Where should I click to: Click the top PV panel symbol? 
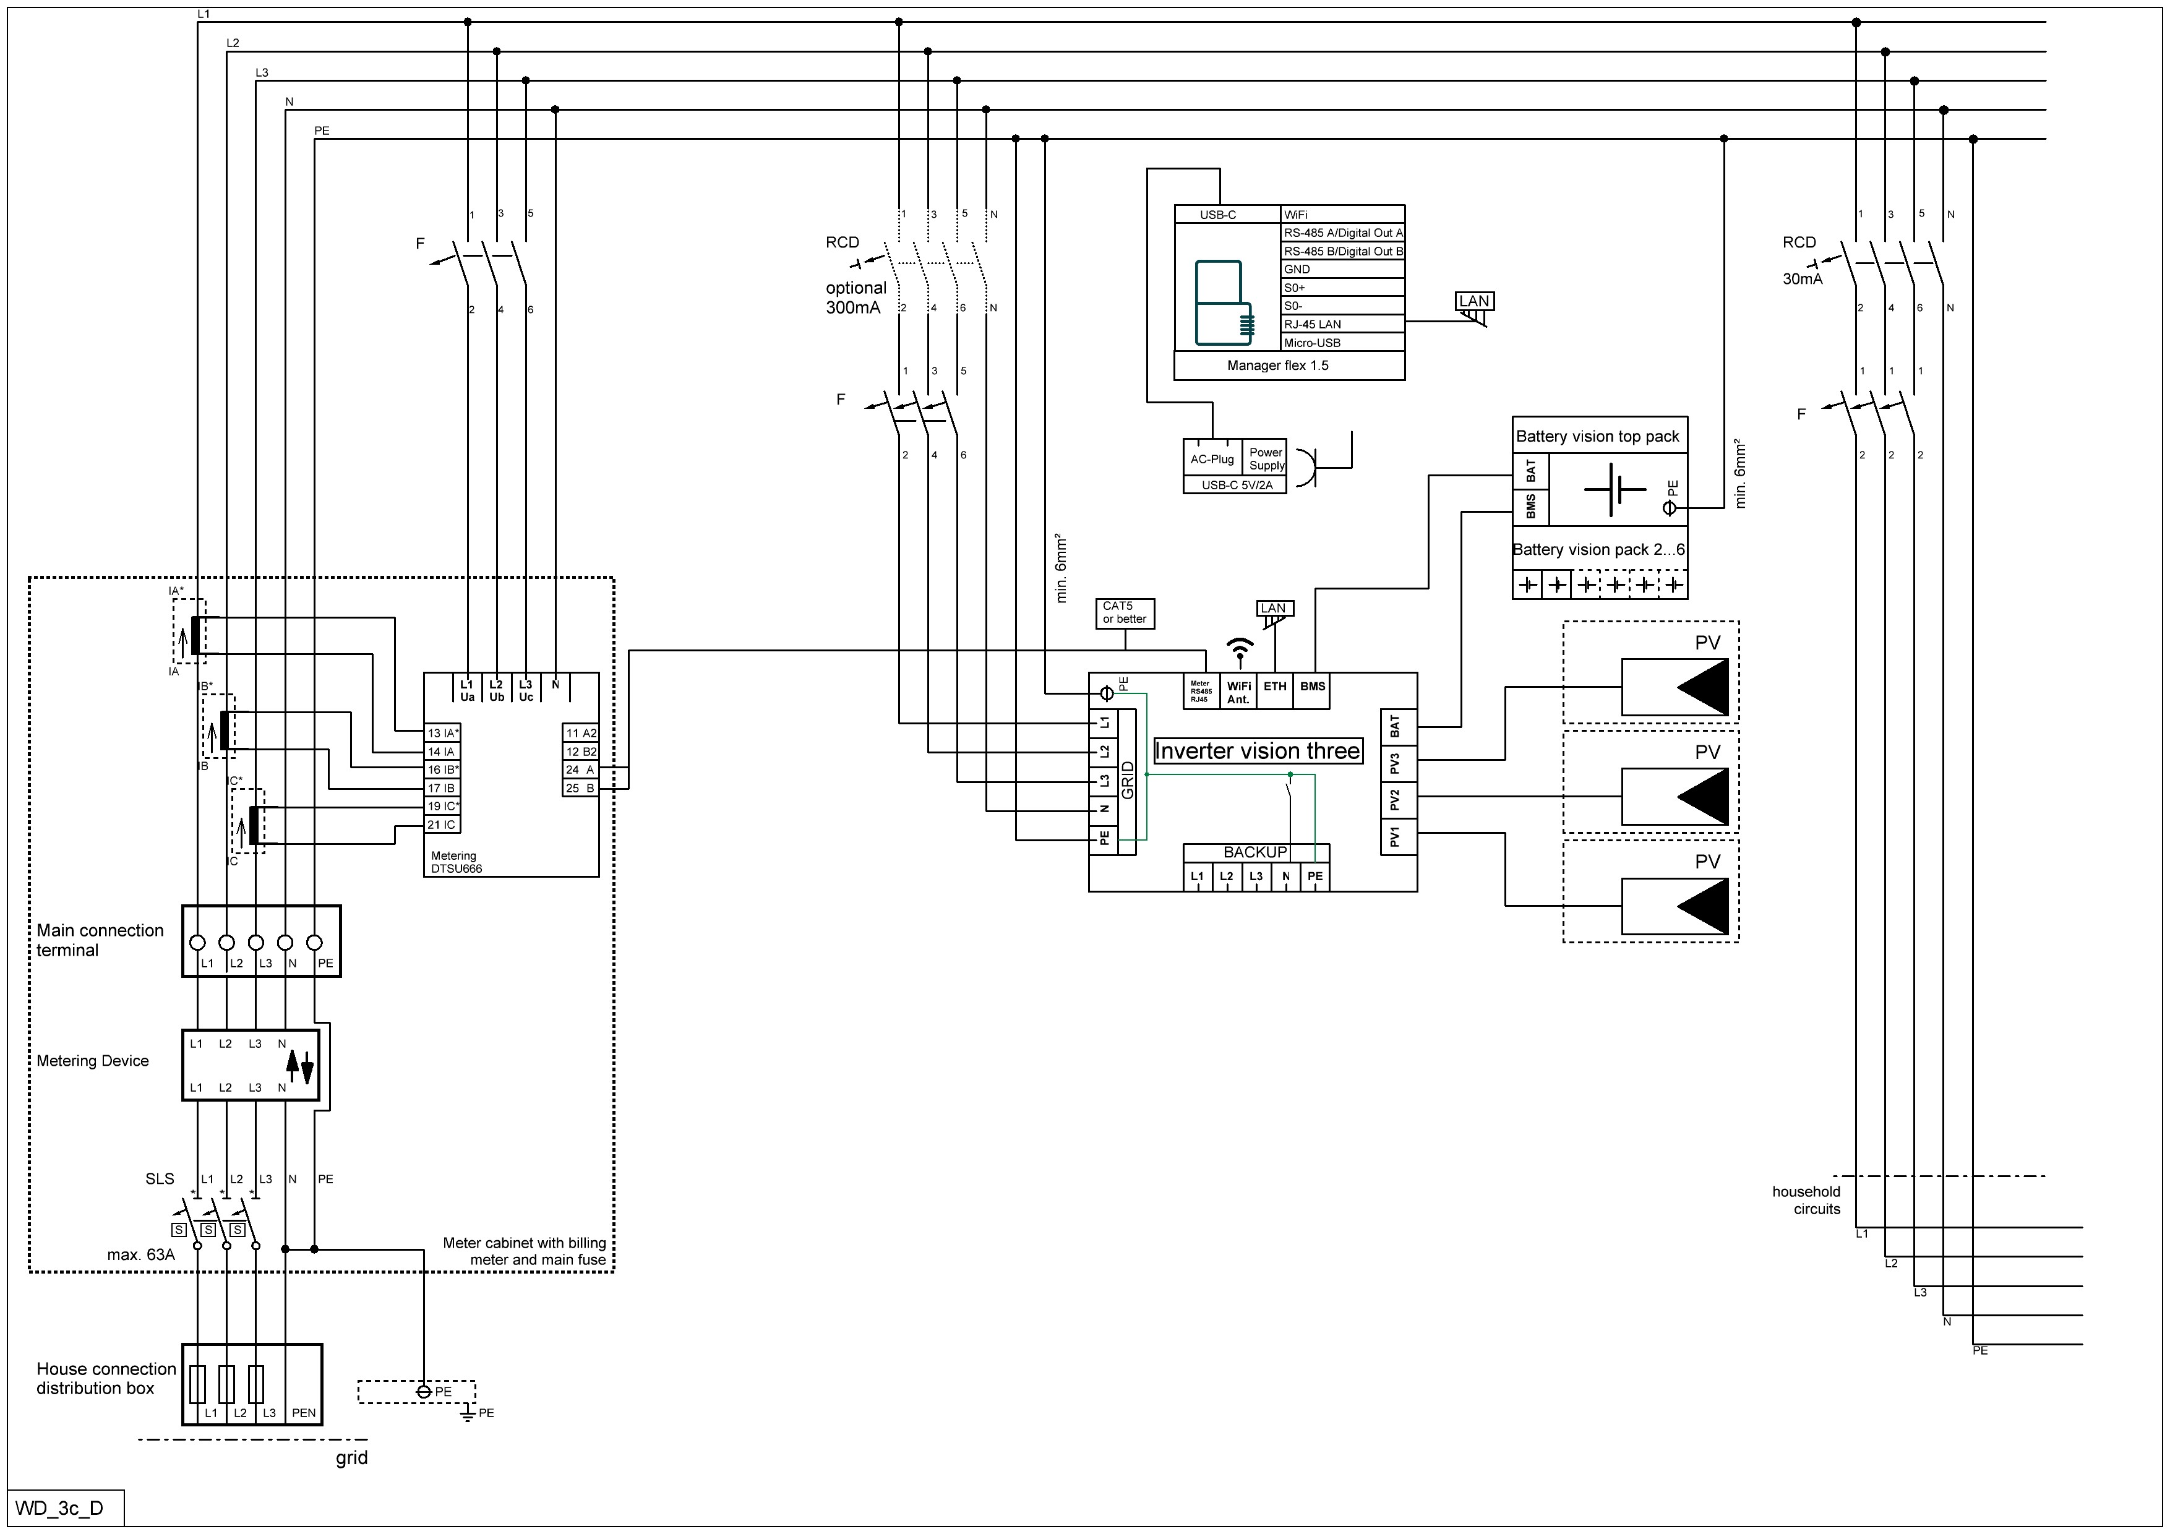coord(1675,687)
